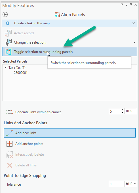Open the link tolerance ftUS units dropdown
This screenshot has width=139, height=193.
(x=131, y=111)
